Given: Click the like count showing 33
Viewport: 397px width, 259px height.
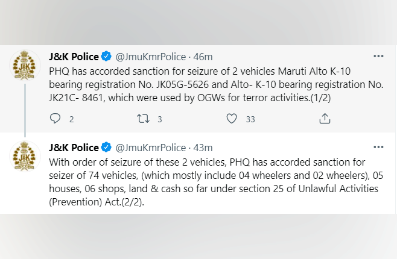Looking at the screenshot, I should coord(250,119).
